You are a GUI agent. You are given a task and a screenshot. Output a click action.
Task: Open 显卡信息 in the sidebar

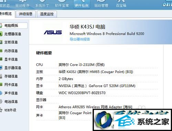click(x=11, y=59)
